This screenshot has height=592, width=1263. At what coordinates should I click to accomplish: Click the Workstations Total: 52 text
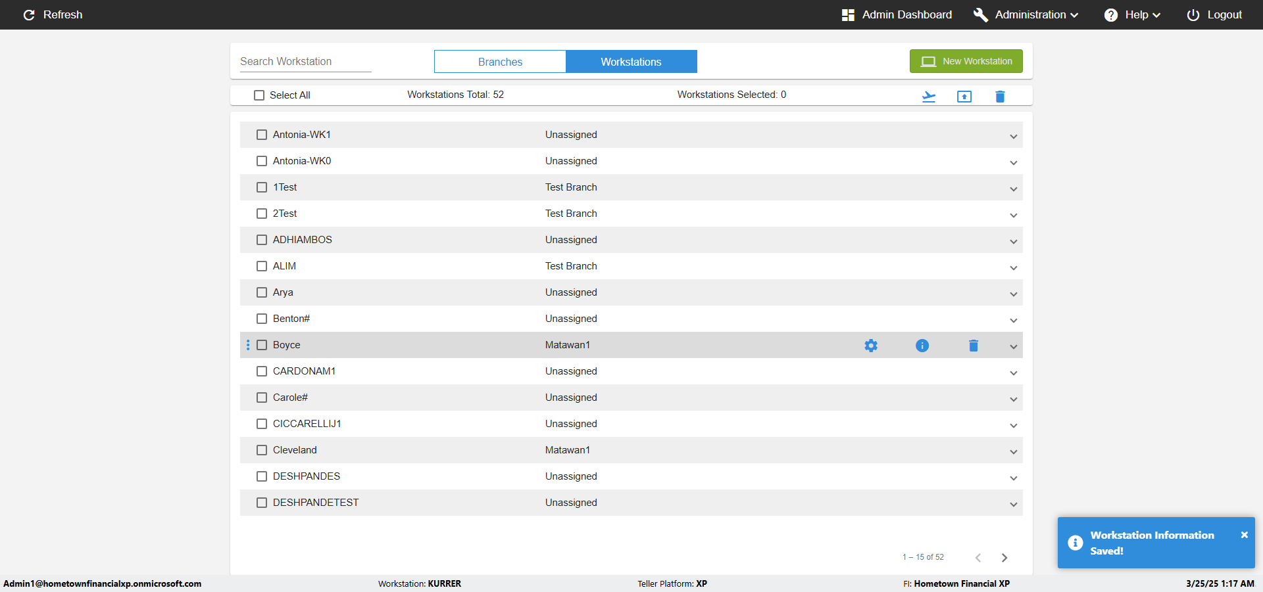point(455,95)
